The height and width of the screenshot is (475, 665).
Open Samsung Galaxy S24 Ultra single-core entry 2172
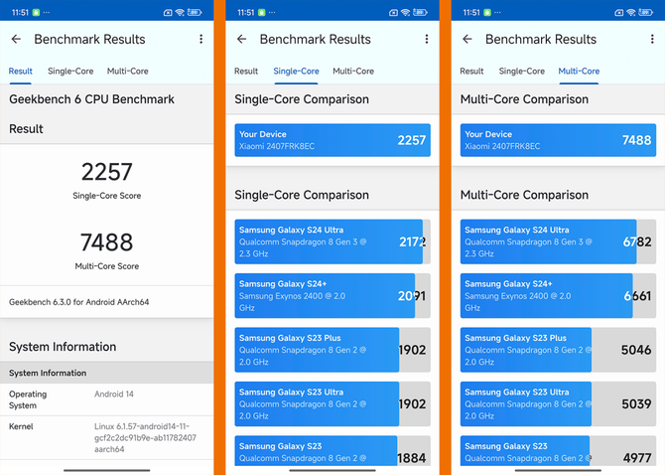tap(332, 241)
